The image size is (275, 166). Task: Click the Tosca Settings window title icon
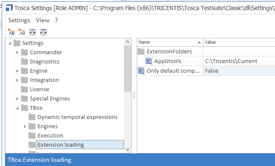click(x=9, y=8)
